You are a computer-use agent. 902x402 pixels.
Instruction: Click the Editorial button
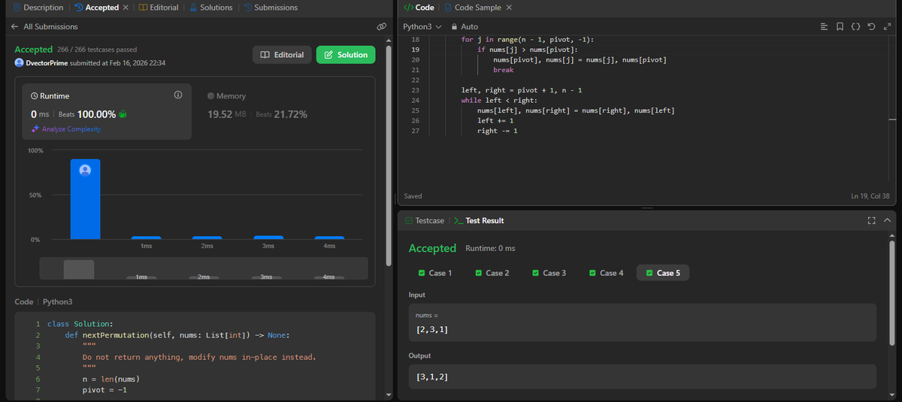(282, 55)
